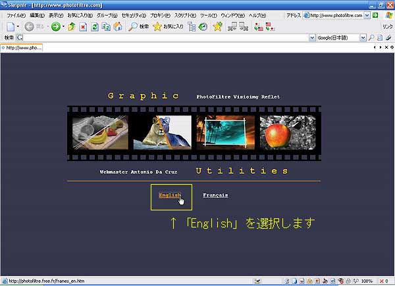Click the search text input field
This screenshot has width=395, height=286.
[x=166, y=37]
